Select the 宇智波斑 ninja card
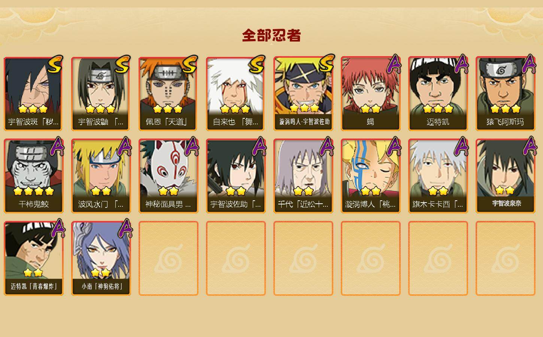 33,94
